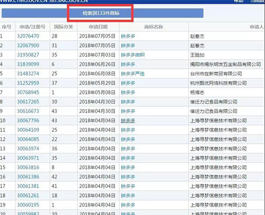
Task: Open 拼多多 trademark link in row 1
Action: click(x=128, y=36)
